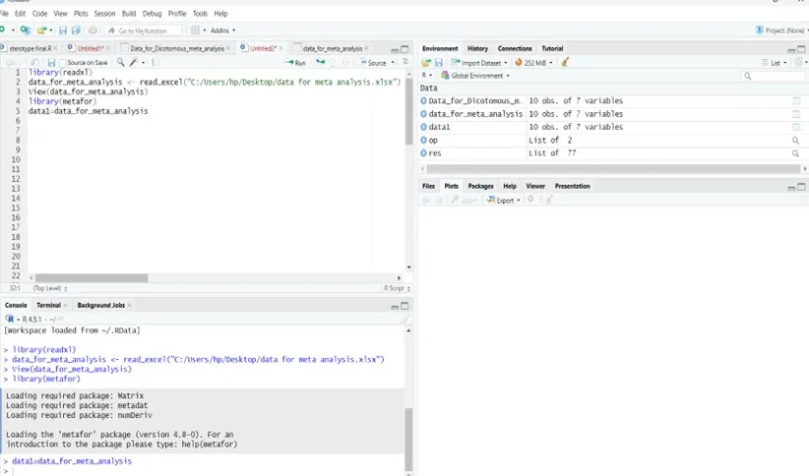Open the Connections tab
Image resolution: width=809 pixels, height=476 pixels.
(515, 48)
